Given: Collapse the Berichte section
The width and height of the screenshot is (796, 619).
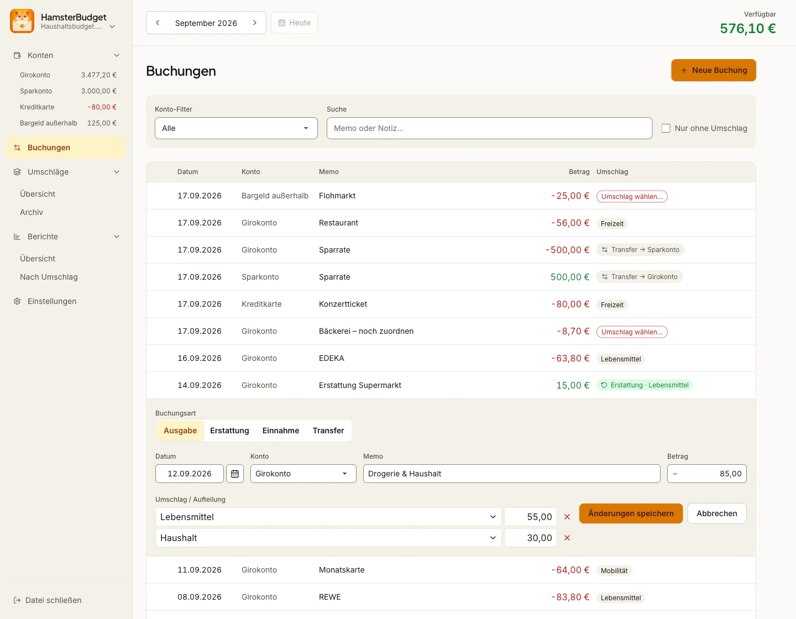Looking at the screenshot, I should [117, 237].
